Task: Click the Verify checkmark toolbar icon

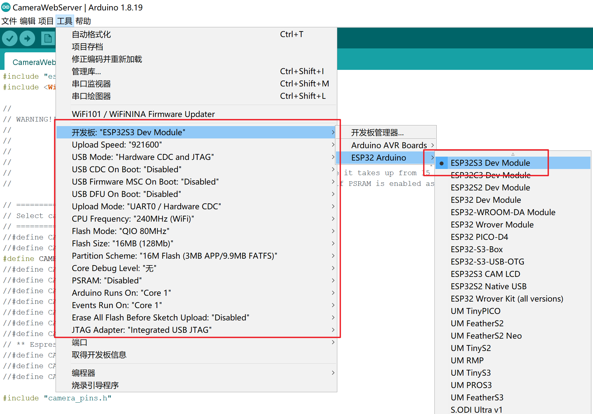Action: [x=10, y=39]
